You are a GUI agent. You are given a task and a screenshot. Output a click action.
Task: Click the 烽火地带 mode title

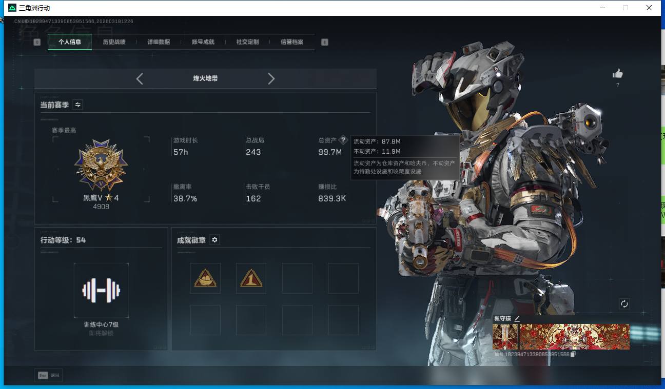(x=205, y=78)
